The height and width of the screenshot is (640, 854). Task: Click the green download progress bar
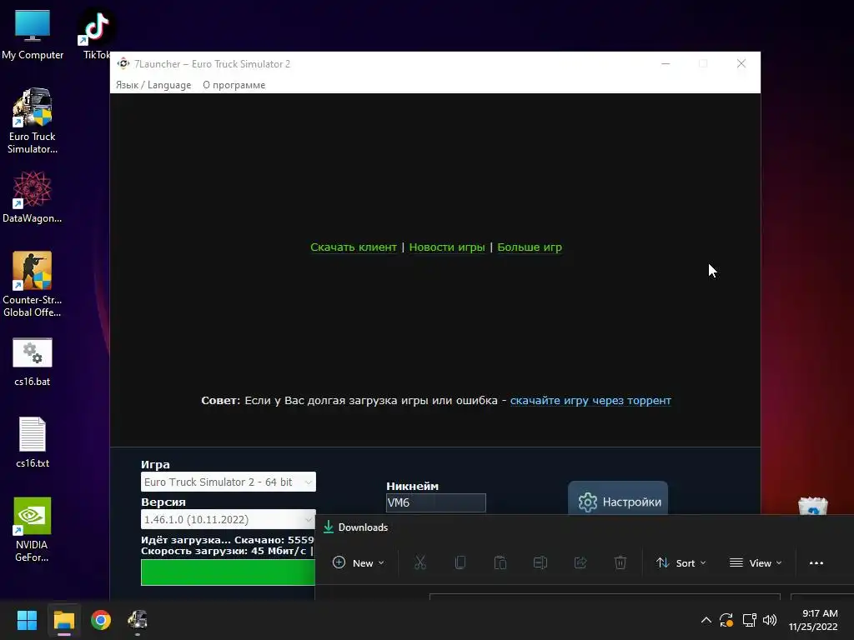pos(229,572)
